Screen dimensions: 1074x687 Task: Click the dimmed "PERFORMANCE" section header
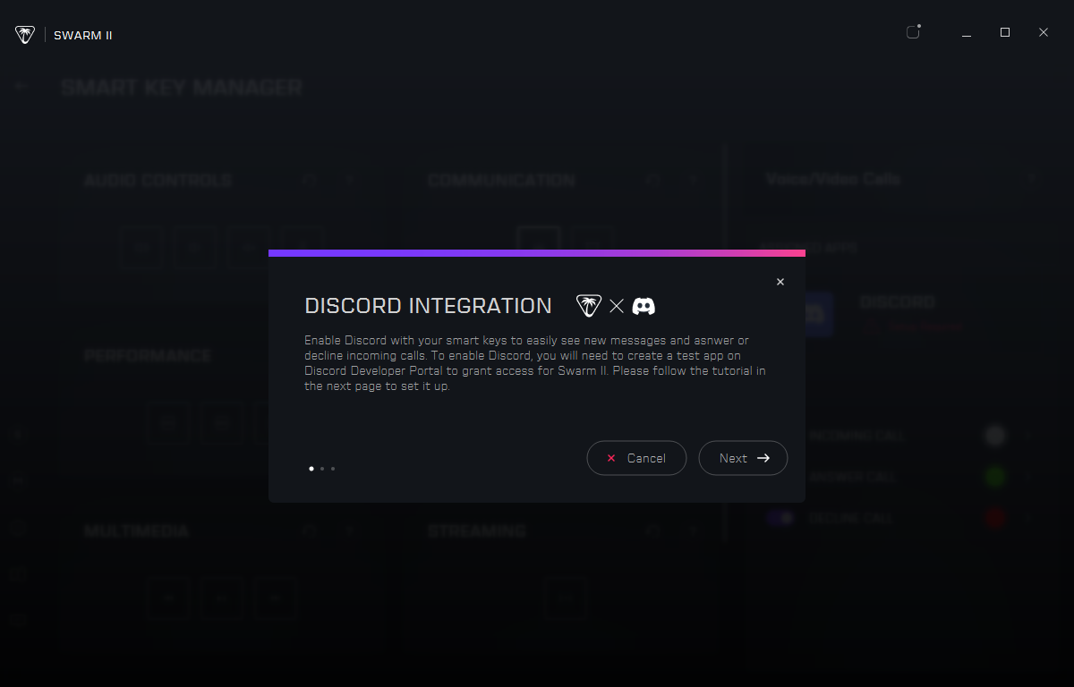[x=148, y=356]
